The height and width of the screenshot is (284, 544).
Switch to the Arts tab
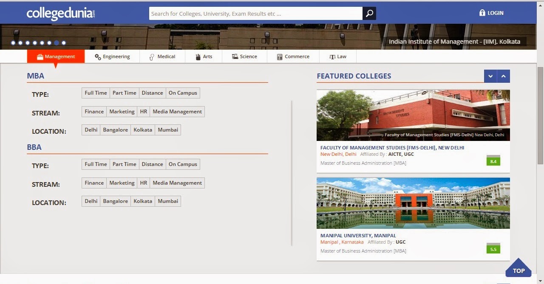coord(204,56)
